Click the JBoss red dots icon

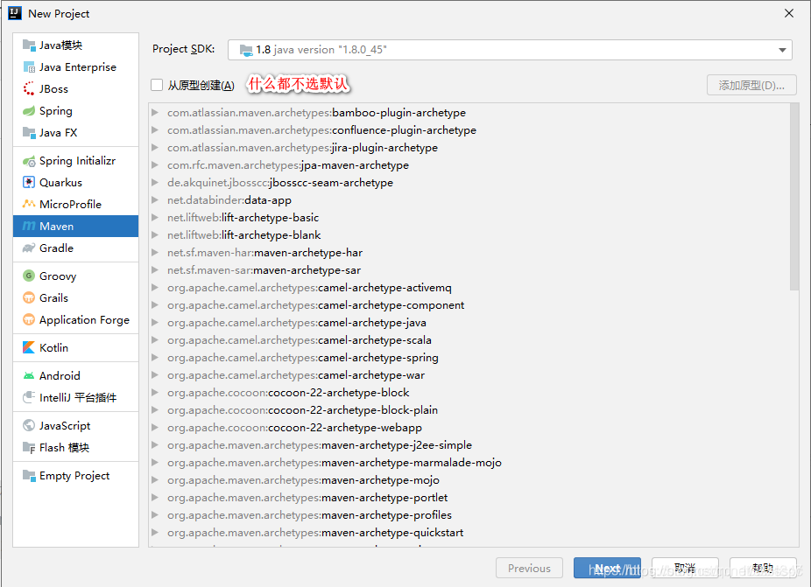coord(29,89)
